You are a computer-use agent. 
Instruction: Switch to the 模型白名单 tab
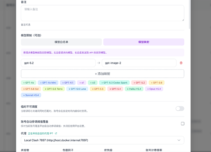point(61,42)
